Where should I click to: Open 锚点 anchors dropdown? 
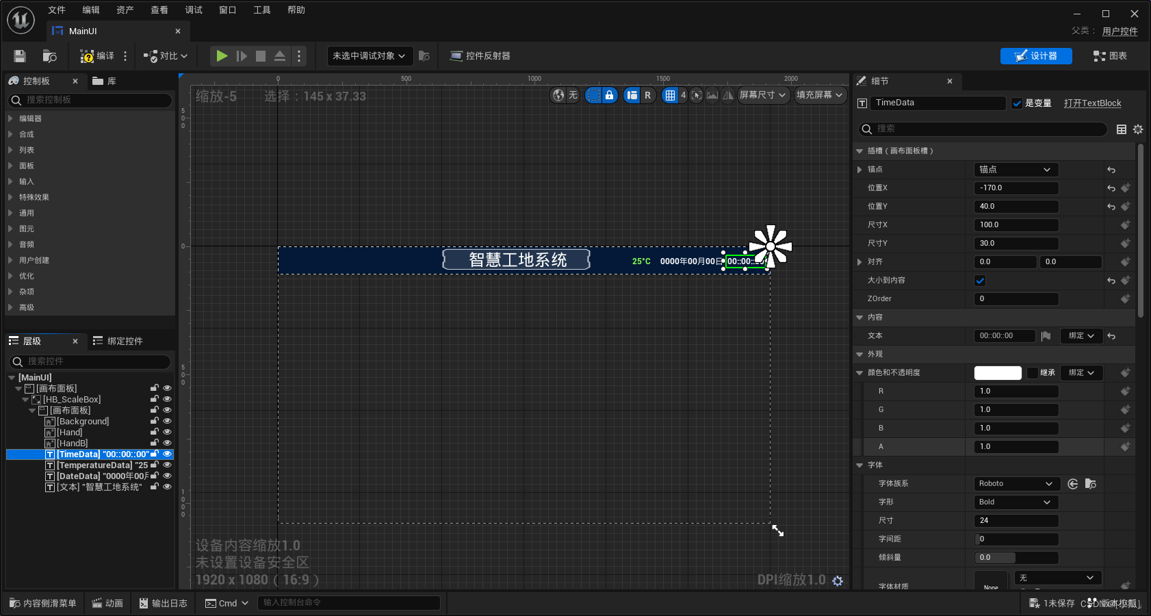point(1016,170)
